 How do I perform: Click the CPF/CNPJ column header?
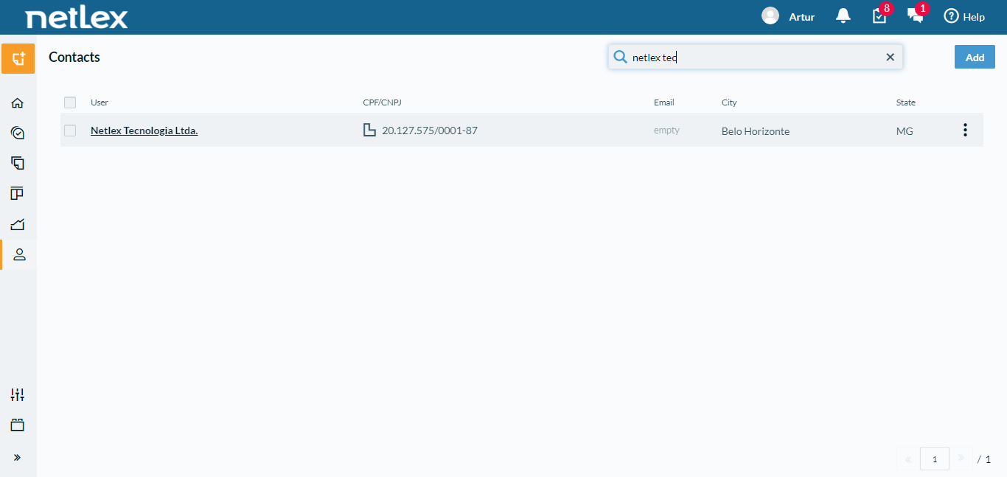(x=382, y=102)
